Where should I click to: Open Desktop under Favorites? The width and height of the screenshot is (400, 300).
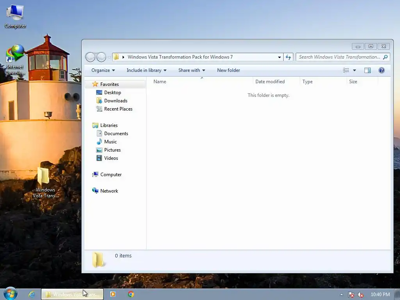coord(112,92)
